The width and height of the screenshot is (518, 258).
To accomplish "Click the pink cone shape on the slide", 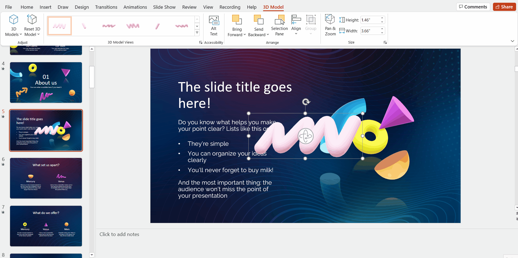I will tap(396, 112).
